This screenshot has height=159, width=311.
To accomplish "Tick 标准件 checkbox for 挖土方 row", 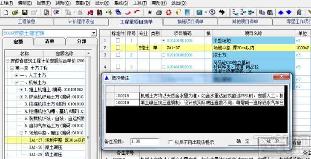I will coord(118,55).
